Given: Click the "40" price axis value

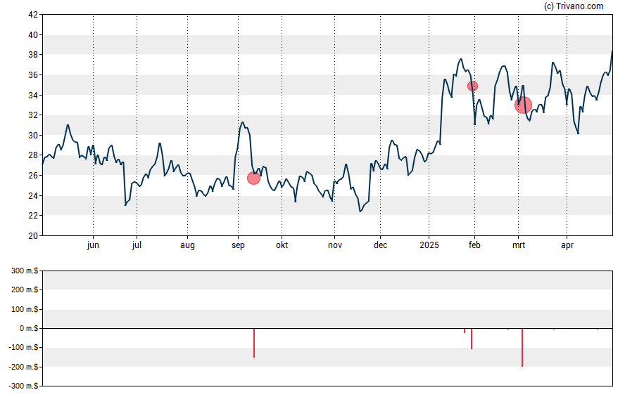Looking at the screenshot, I should coord(33,35).
